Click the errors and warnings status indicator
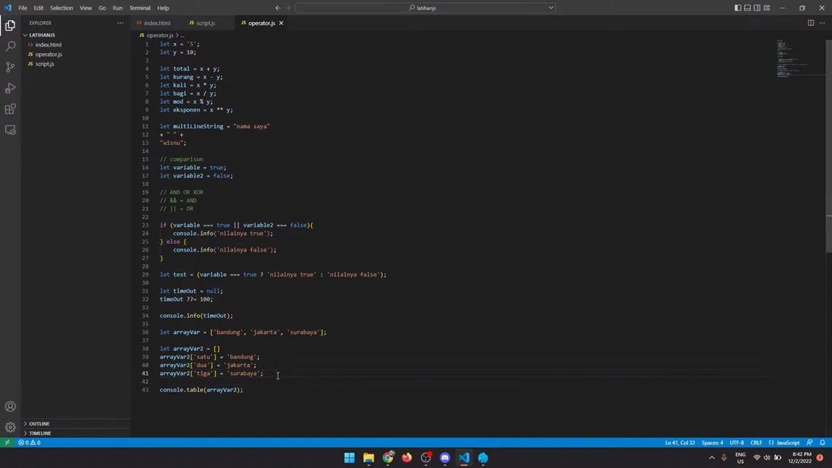832x468 pixels. (x=29, y=442)
